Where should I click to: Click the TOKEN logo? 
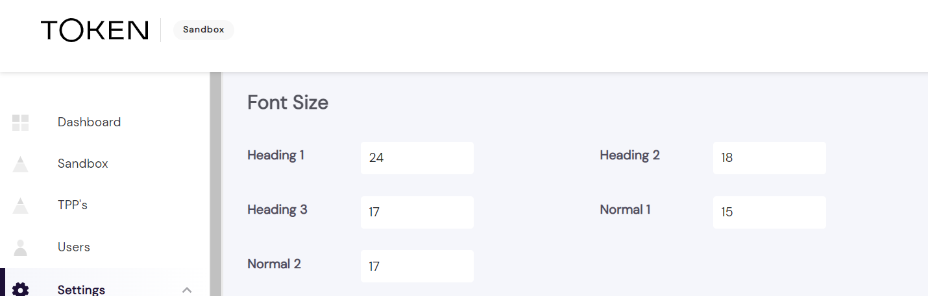[x=94, y=30]
